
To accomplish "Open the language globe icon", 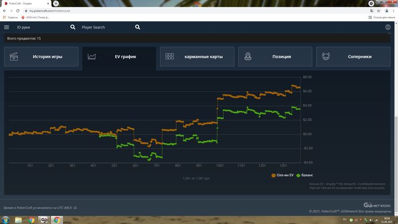I will tap(388, 27).
